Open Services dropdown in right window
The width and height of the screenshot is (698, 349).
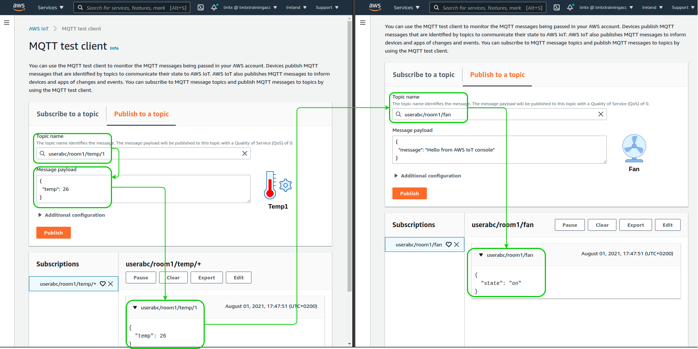[x=407, y=7]
